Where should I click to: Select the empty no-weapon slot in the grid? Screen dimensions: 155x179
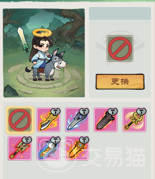(x=20, y=120)
